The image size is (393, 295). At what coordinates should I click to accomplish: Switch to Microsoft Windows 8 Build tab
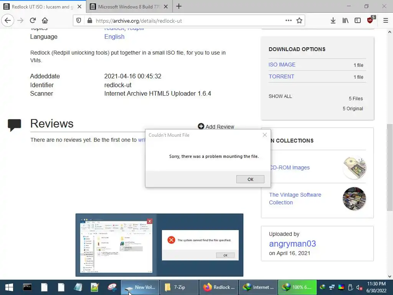[129, 7]
